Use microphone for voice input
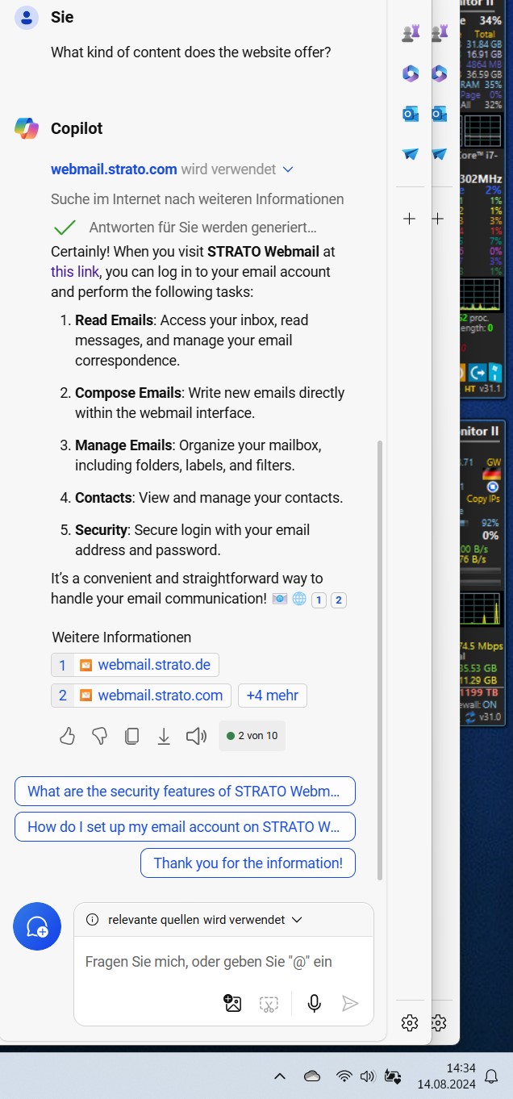This screenshot has width=513, height=1099. click(315, 1003)
